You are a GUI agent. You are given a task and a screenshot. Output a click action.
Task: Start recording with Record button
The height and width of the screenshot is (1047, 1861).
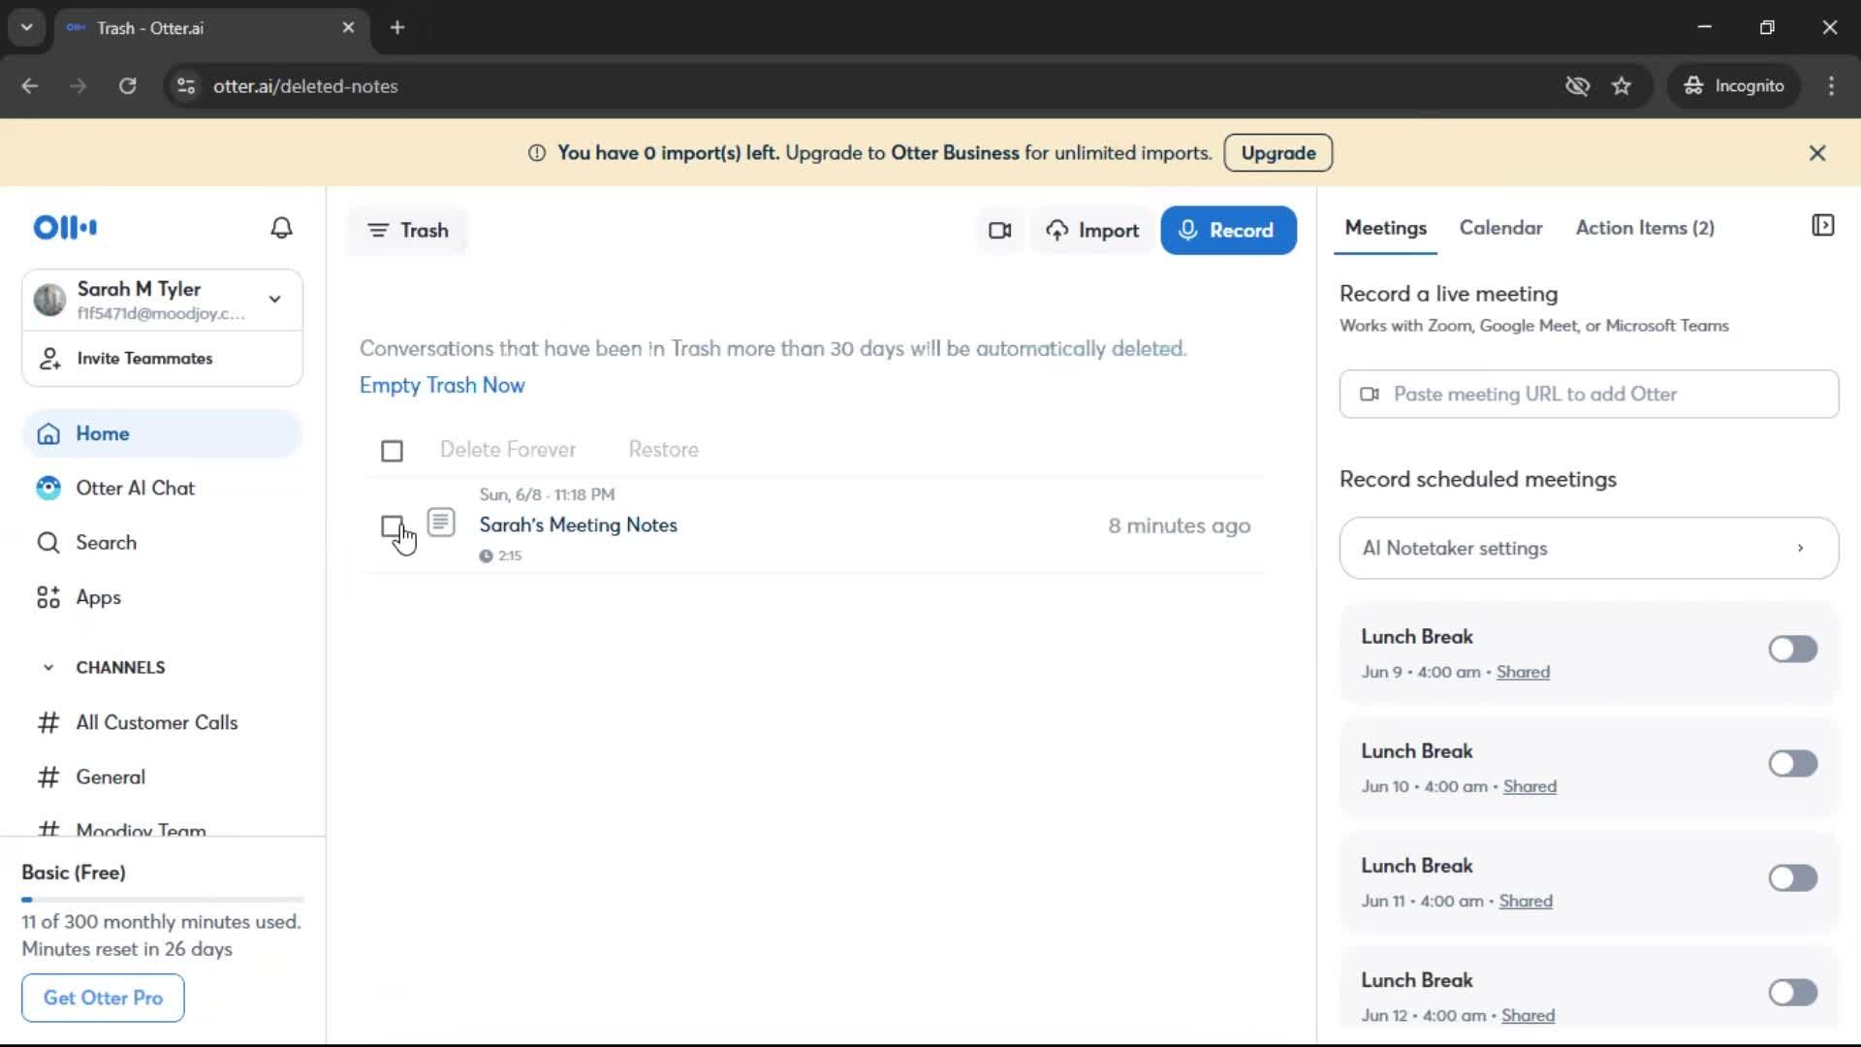1228,231
